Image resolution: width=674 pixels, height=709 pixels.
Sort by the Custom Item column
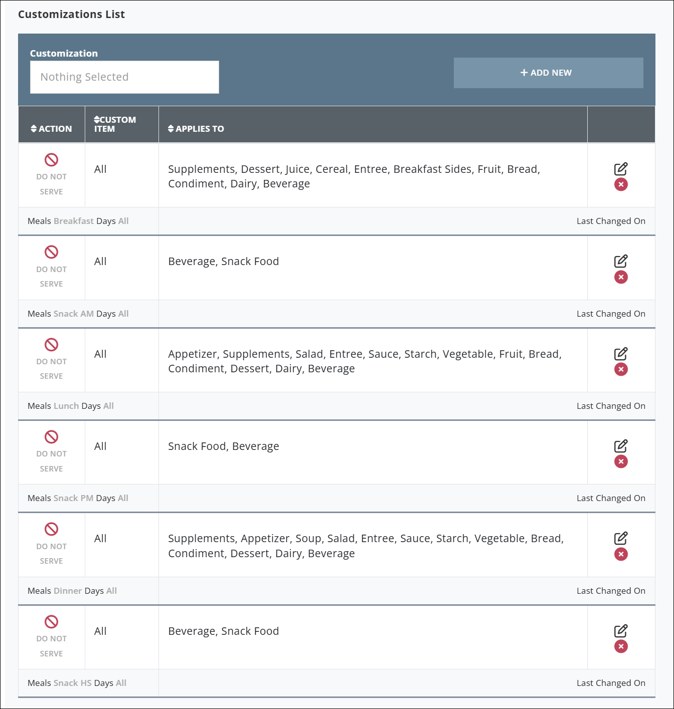coord(115,124)
